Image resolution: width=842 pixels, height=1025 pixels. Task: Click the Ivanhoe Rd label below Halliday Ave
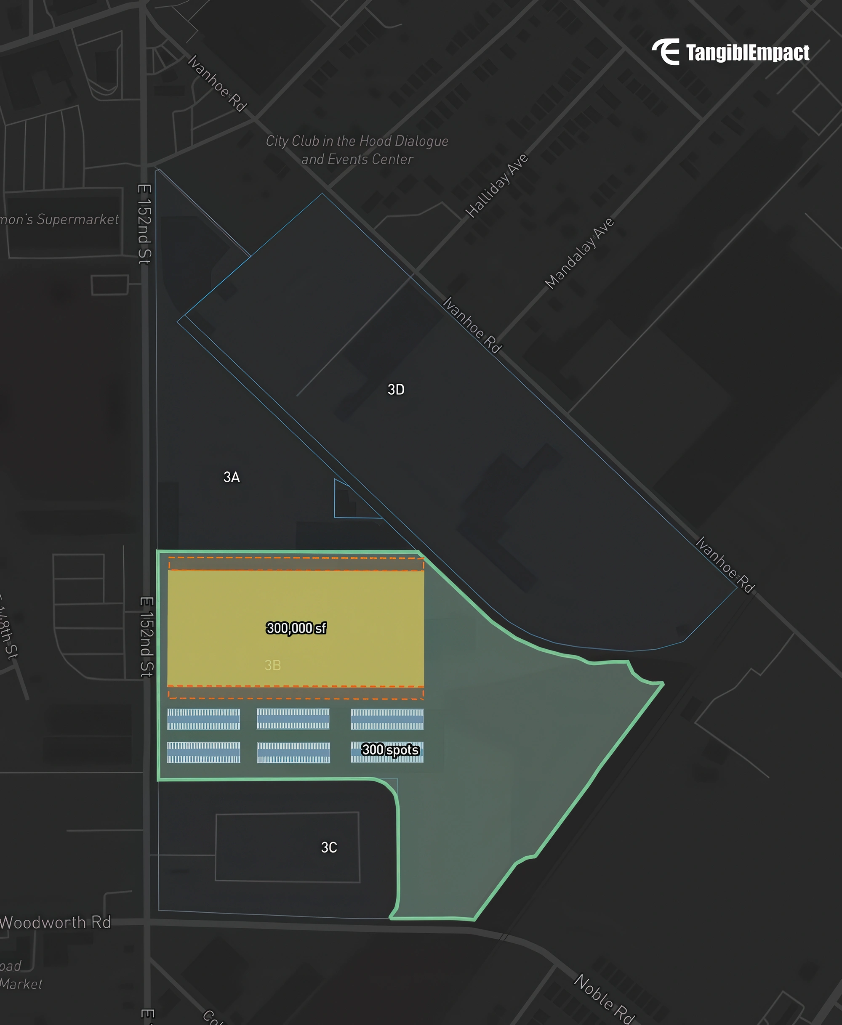(x=472, y=325)
